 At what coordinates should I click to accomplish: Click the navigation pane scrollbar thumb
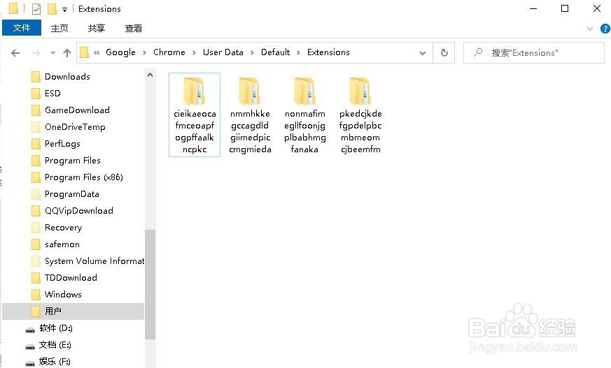point(150,284)
